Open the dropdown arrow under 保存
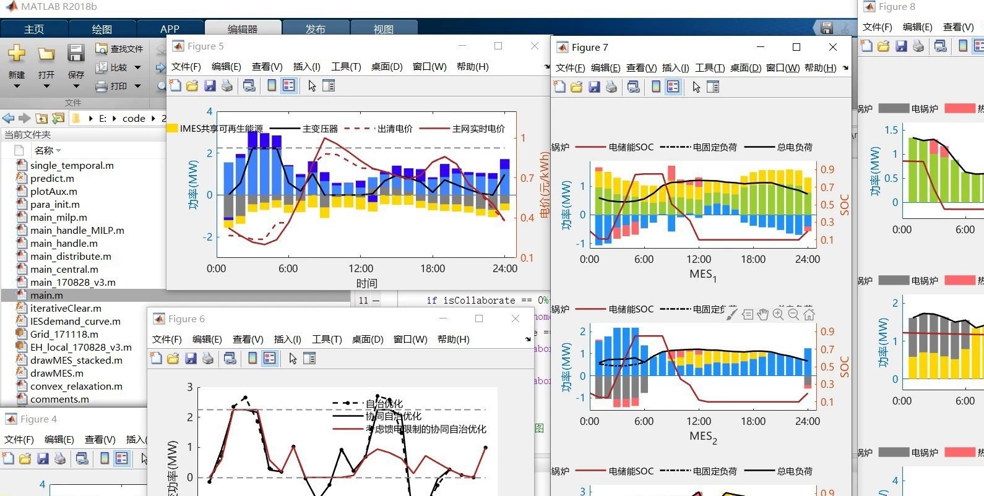Image resolution: width=984 pixels, height=496 pixels. click(x=76, y=86)
